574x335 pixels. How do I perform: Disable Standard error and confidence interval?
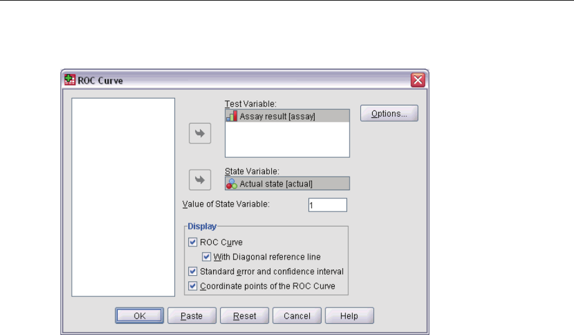click(x=193, y=271)
